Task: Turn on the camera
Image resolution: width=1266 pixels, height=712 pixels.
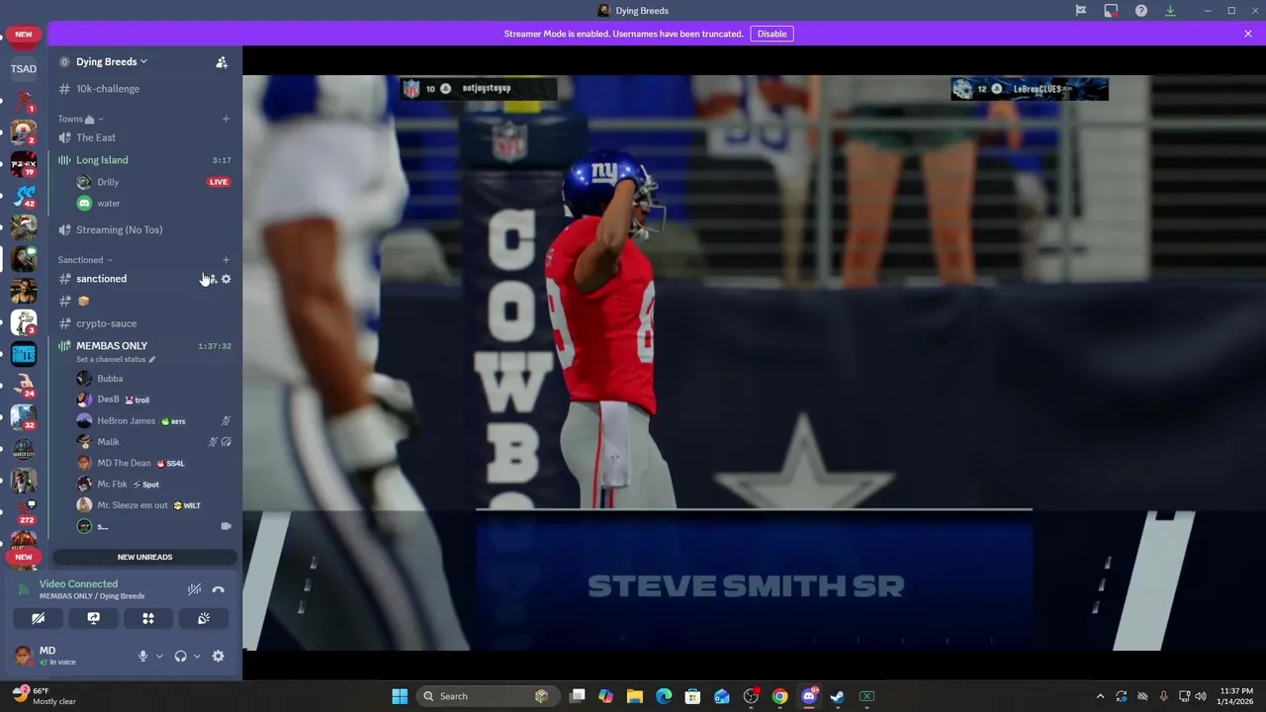Action: [38, 618]
